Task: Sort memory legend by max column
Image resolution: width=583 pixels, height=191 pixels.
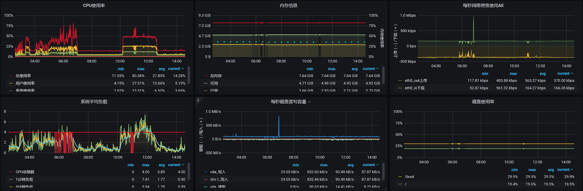Action: coord(332,69)
